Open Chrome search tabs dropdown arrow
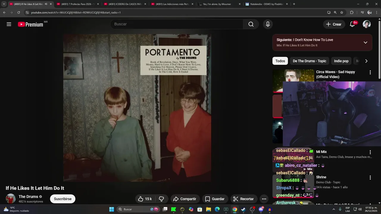This screenshot has width=381, height=214. tap(4, 4)
